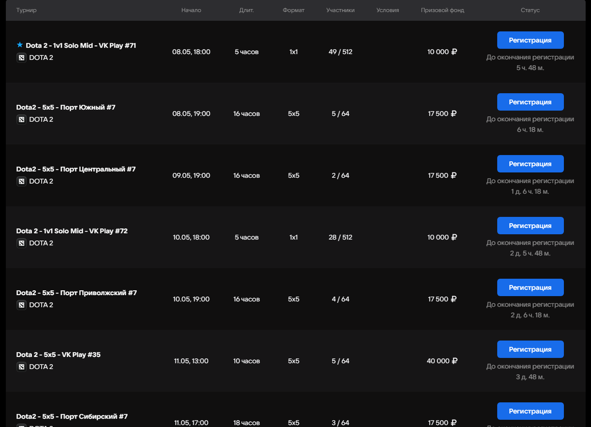Click participants count 49 / 512
Image resolution: width=591 pixels, height=427 pixels.
tap(341, 52)
